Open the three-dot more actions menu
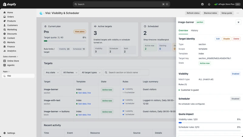Image resolution: width=243 pixels, height=137 pixels. click(x=238, y=13)
